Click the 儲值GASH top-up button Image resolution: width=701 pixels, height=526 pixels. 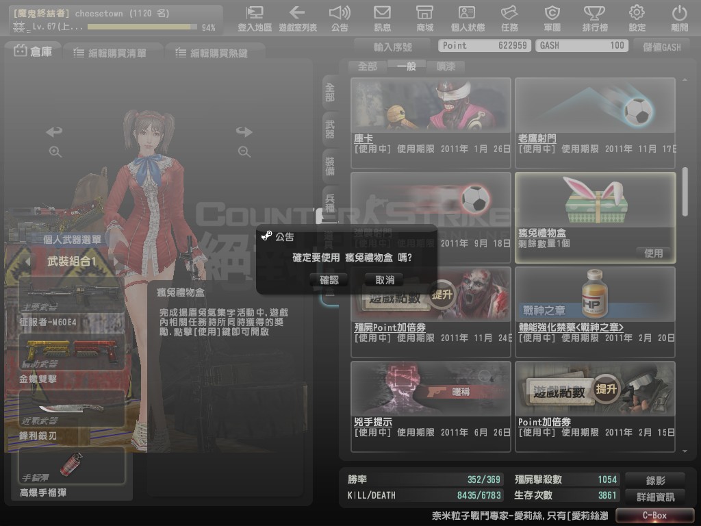click(662, 47)
